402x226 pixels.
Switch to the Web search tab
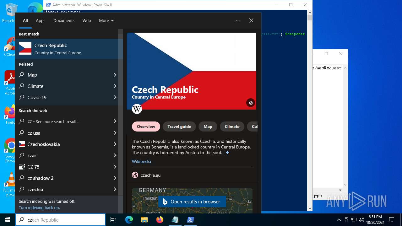click(x=87, y=20)
